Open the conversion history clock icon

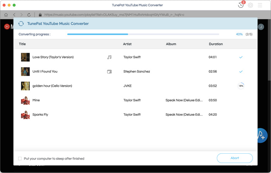240,5
